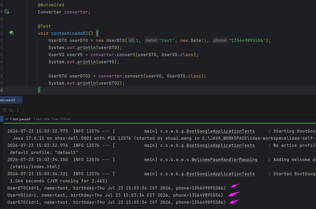Click the 'phone:' parameter inlay hint
The image size is (316, 209).
click(x=220, y=40)
